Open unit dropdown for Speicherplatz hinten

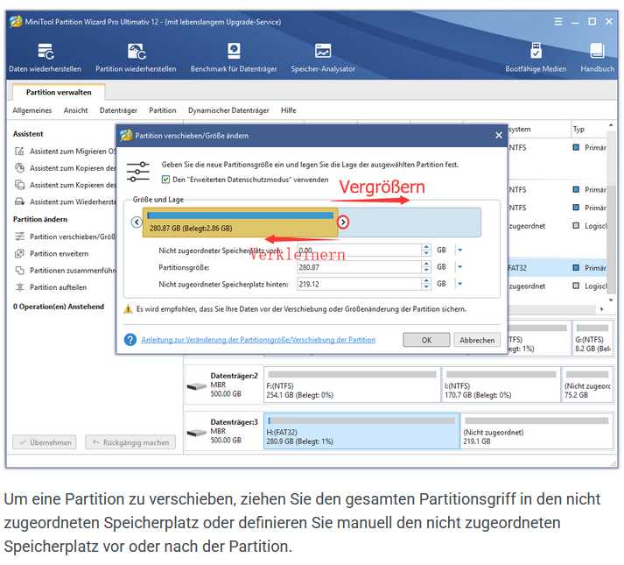click(x=460, y=284)
